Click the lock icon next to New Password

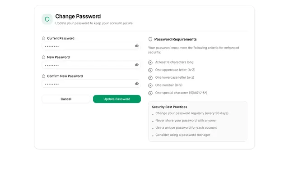tap(43, 57)
